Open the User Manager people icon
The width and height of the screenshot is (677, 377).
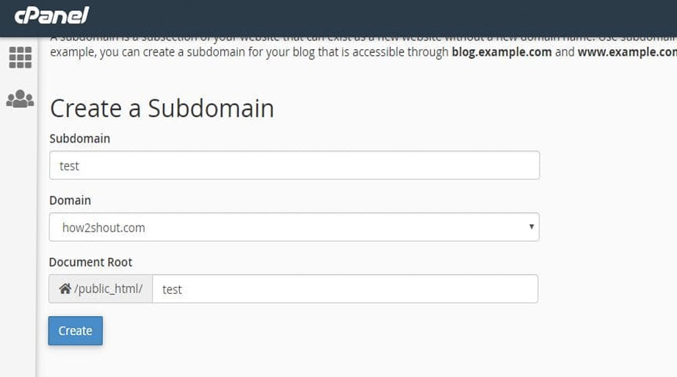point(20,98)
